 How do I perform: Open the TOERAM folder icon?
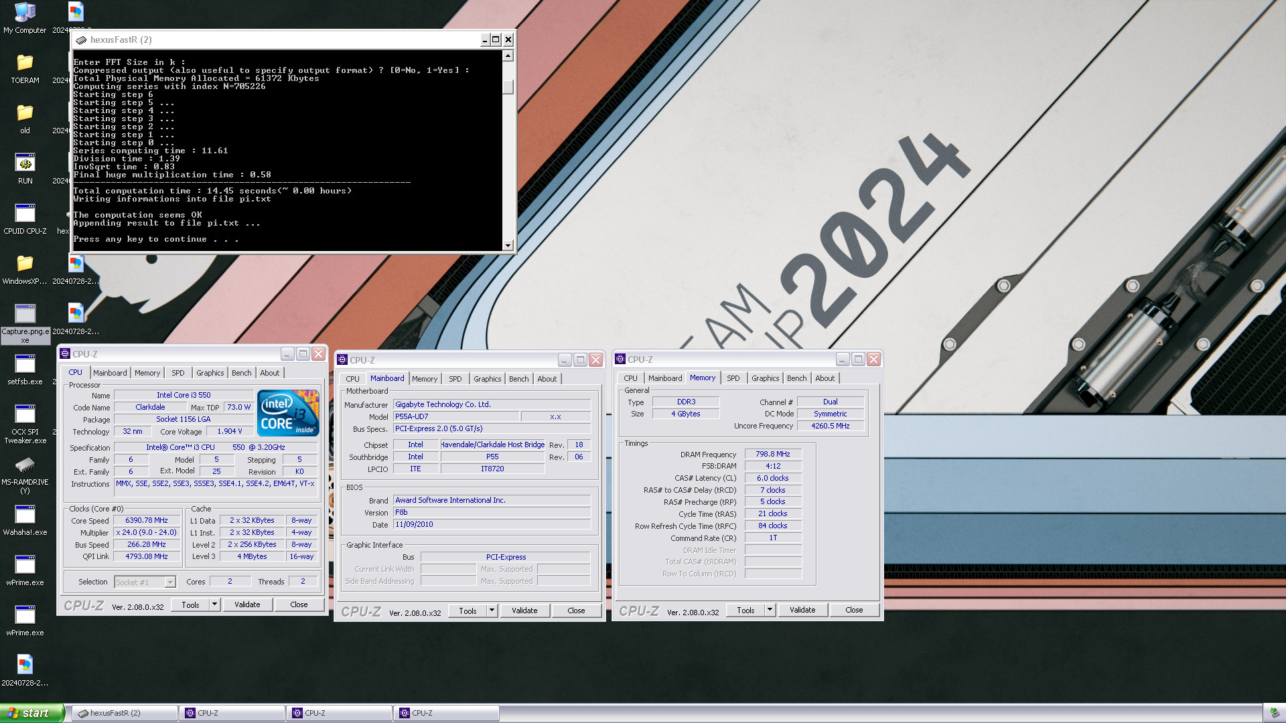coord(25,68)
